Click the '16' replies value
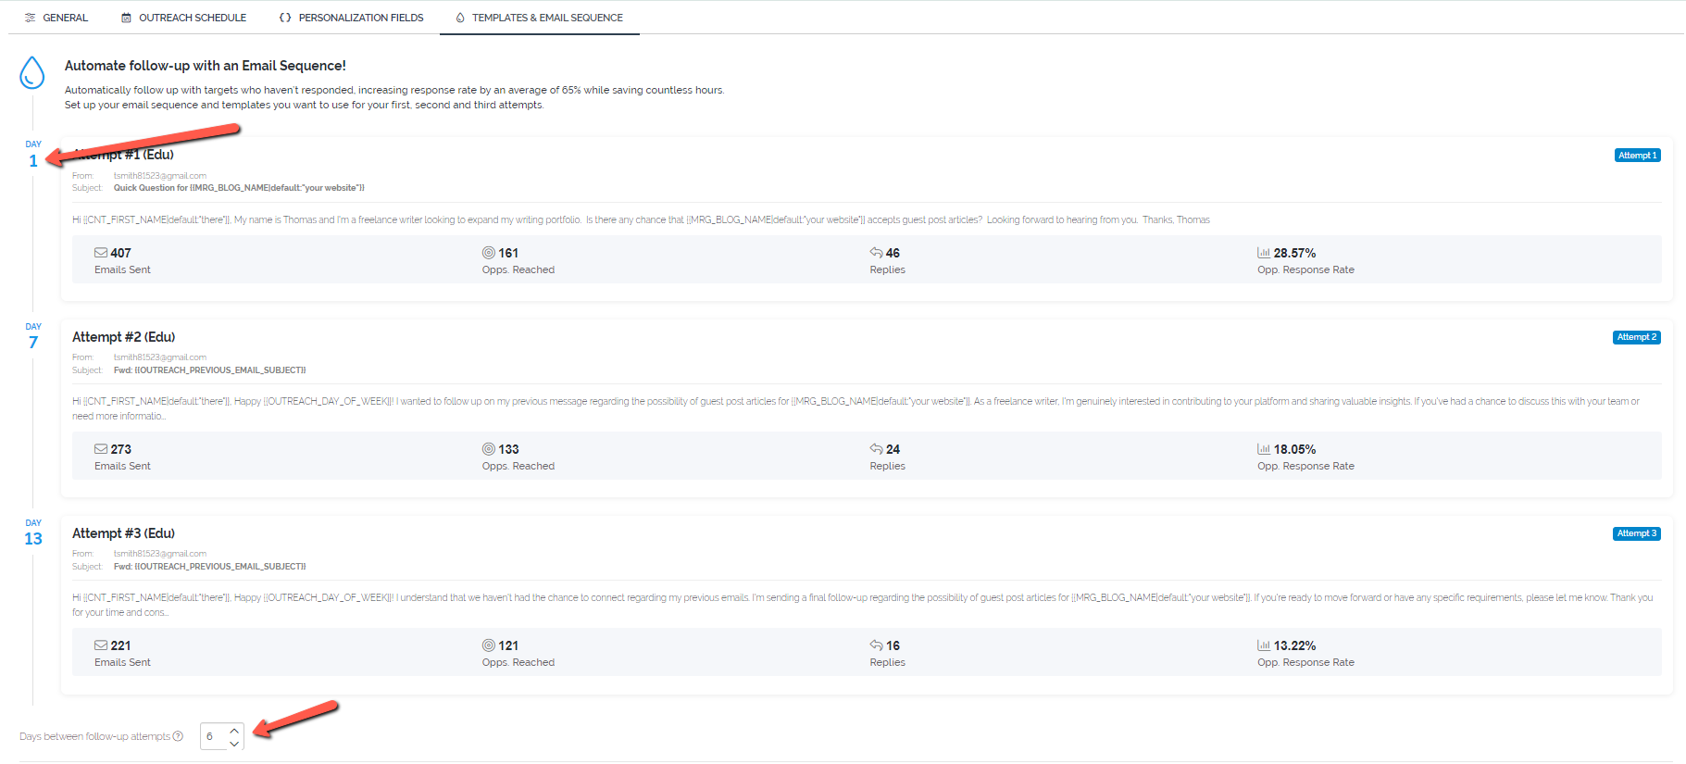1686x764 pixels. (893, 645)
